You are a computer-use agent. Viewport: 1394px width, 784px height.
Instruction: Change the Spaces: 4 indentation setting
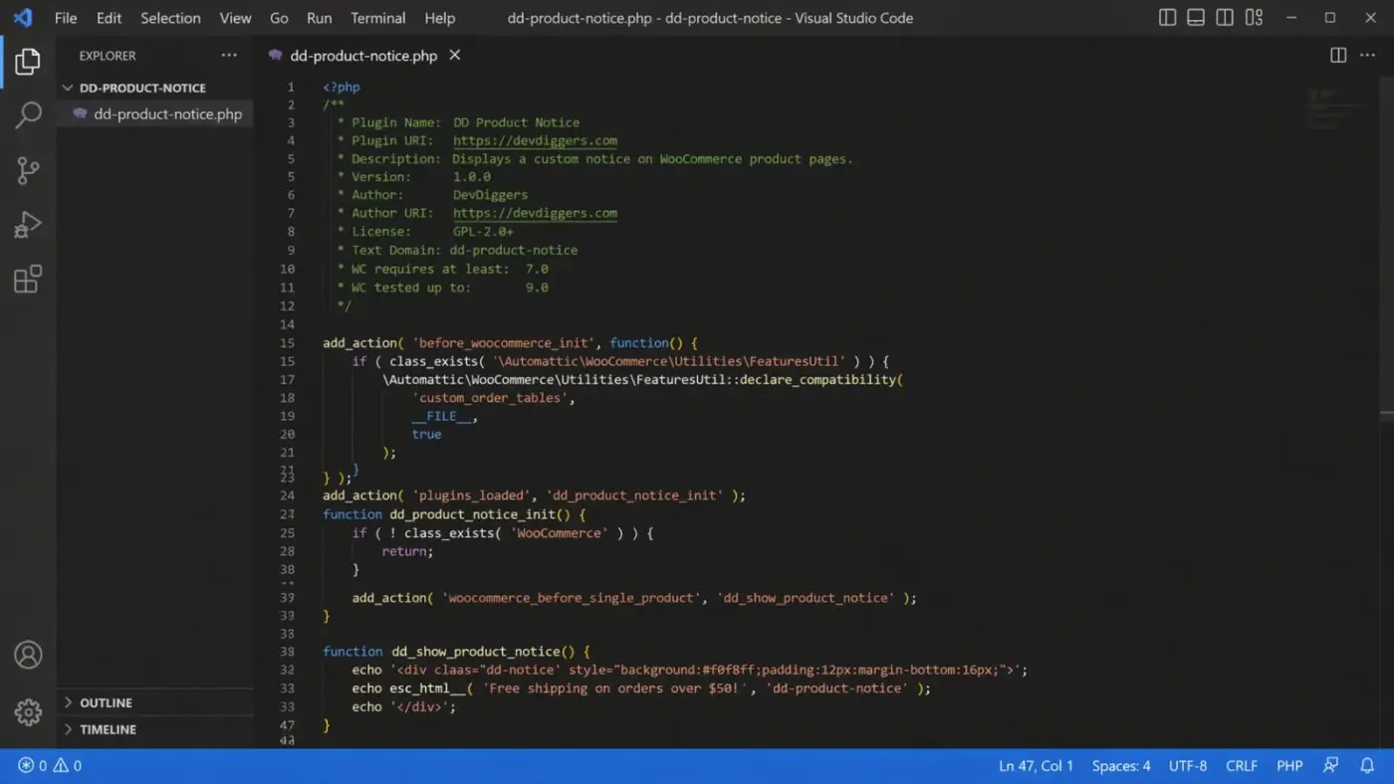tap(1121, 766)
